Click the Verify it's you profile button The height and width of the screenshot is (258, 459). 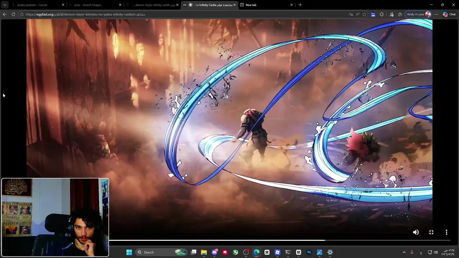pos(418,14)
